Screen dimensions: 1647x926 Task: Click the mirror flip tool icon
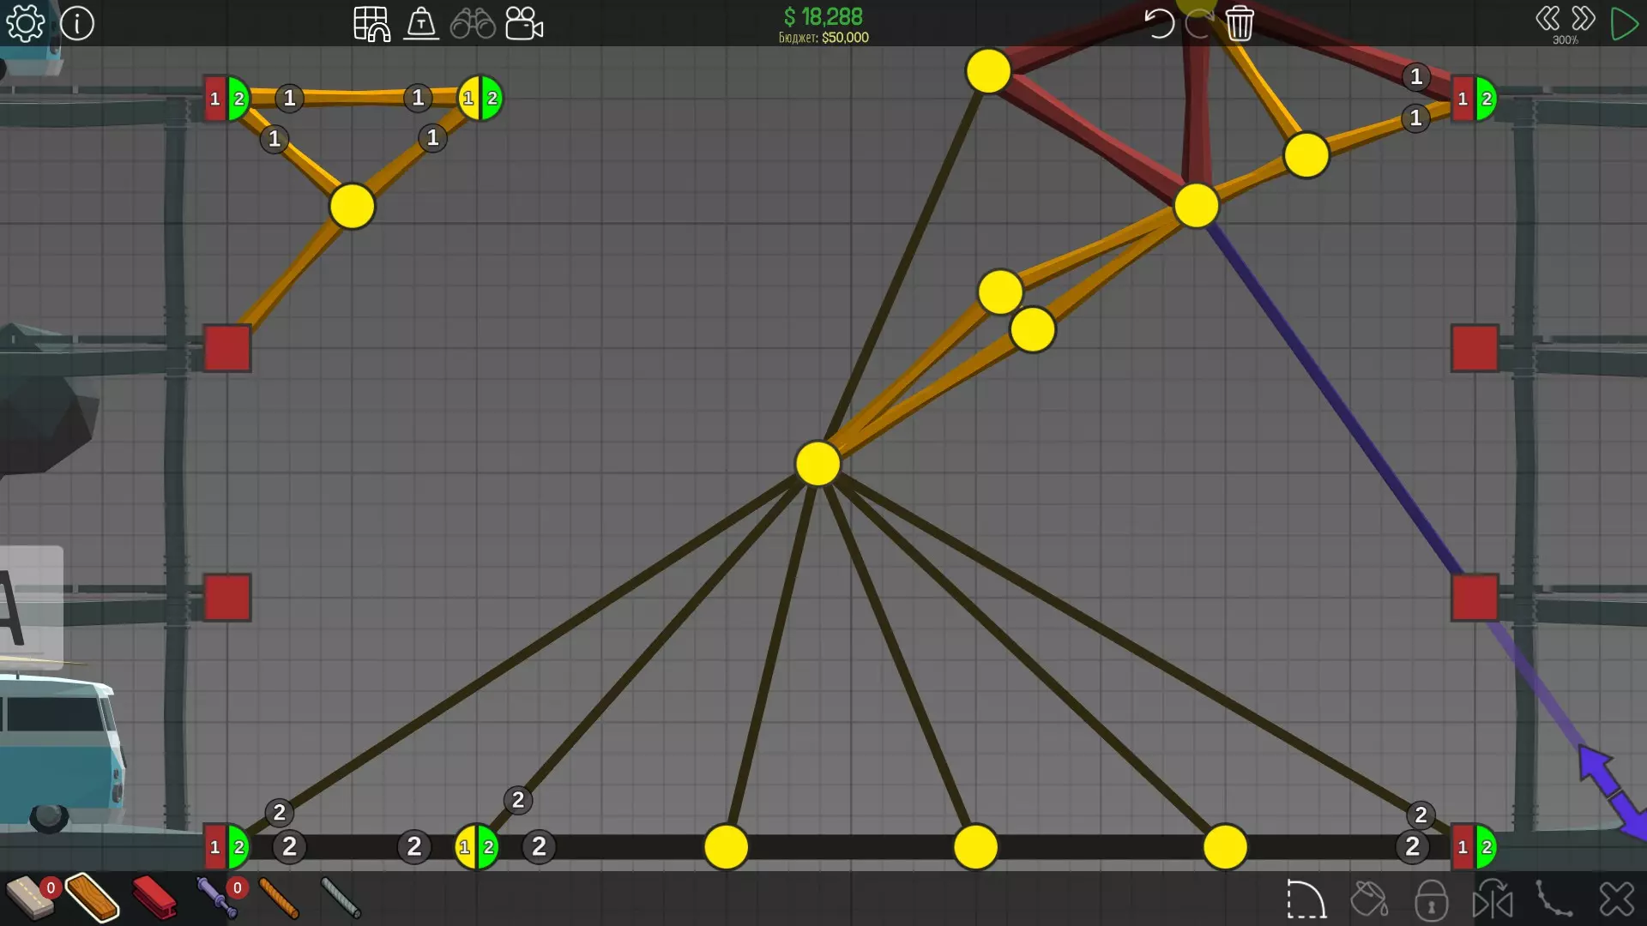coord(1493,899)
